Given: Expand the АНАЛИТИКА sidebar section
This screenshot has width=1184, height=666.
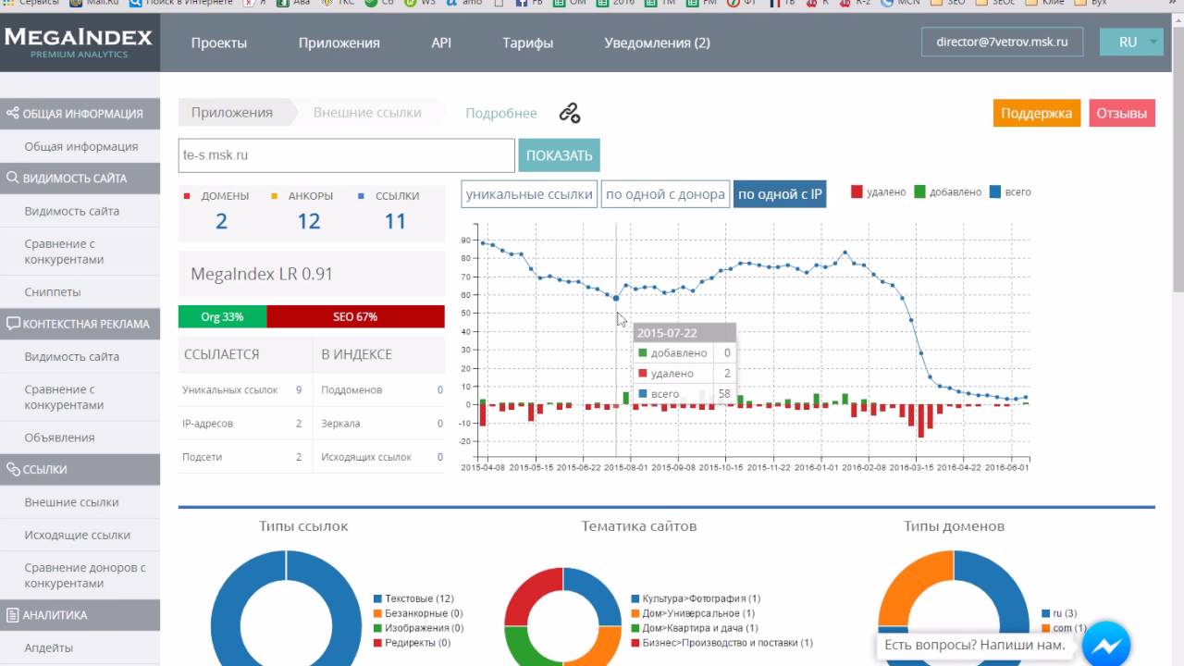Looking at the screenshot, I should pos(80,615).
